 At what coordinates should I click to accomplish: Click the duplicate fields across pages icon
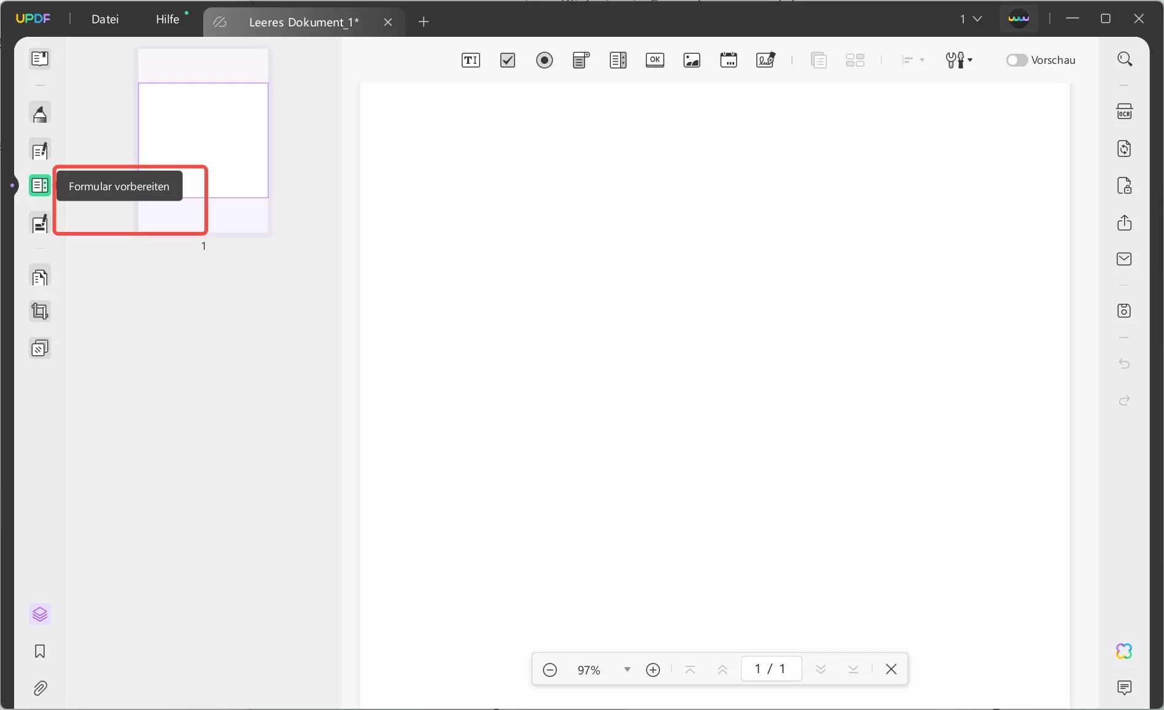[818, 60]
